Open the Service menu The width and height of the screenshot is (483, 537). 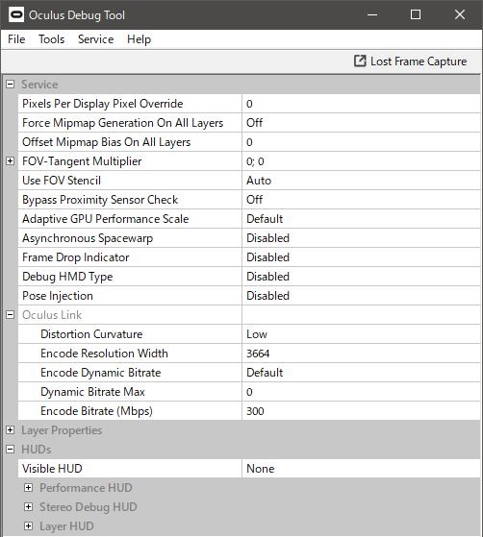[x=95, y=39]
